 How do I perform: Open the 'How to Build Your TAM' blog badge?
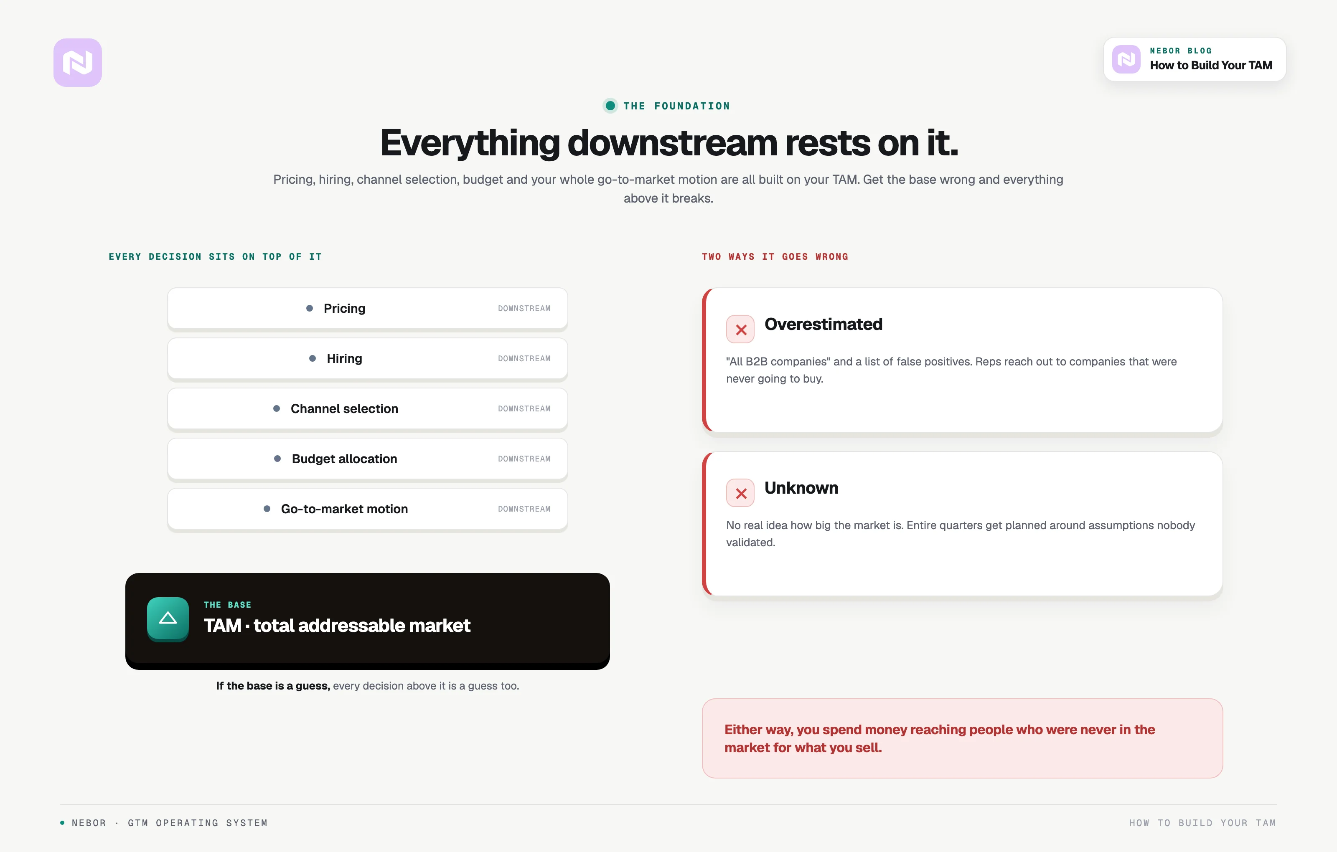coord(1194,59)
